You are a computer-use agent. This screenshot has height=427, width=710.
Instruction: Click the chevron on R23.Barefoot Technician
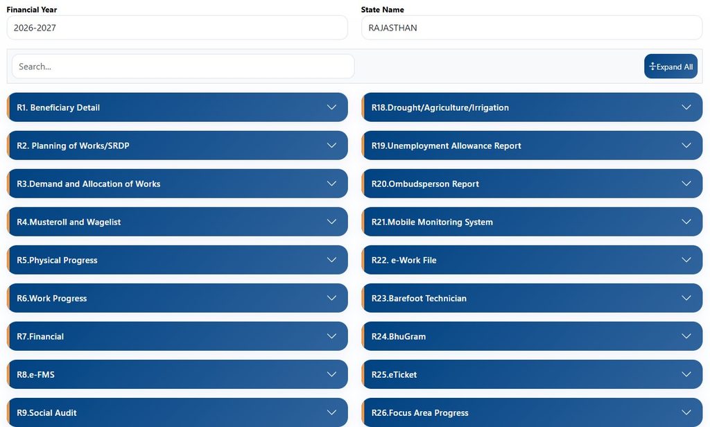[686, 298]
